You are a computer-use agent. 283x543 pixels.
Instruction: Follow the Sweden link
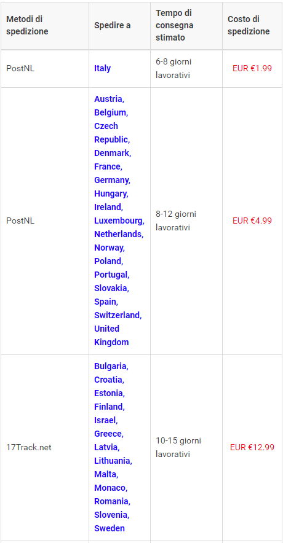click(110, 528)
